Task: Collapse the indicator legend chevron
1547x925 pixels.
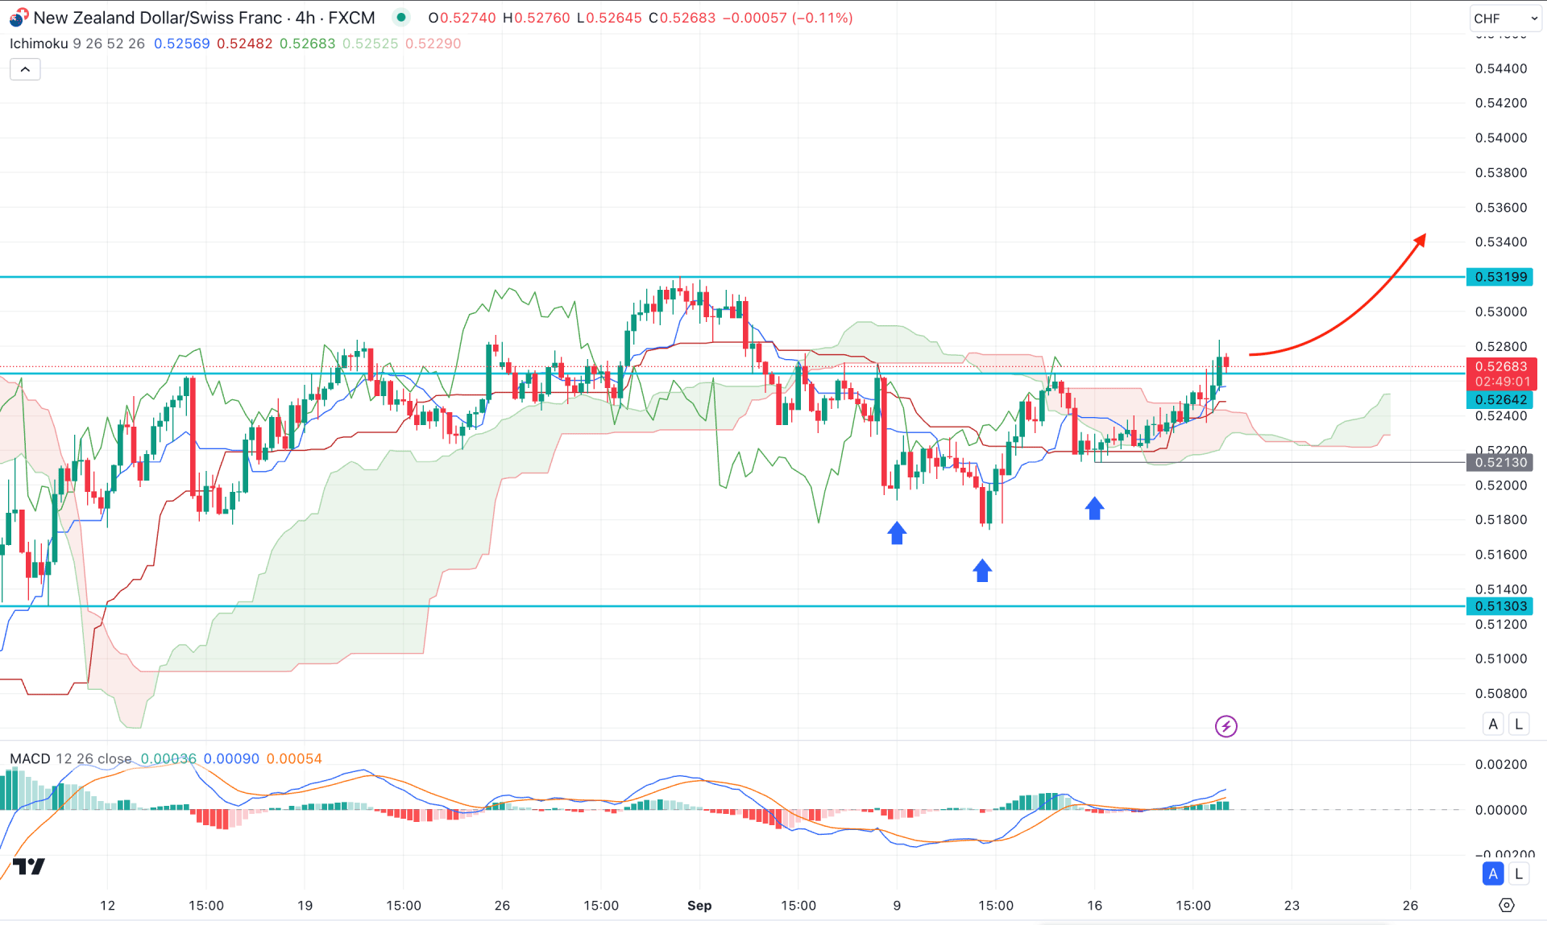Action: pos(25,69)
